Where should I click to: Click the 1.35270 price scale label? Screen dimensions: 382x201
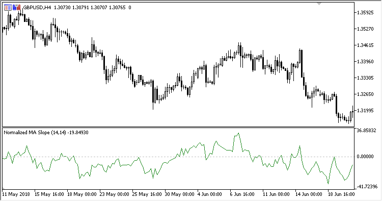tap(365, 29)
